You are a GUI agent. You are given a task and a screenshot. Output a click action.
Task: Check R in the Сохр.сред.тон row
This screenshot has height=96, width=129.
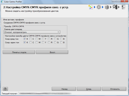point(49,39)
